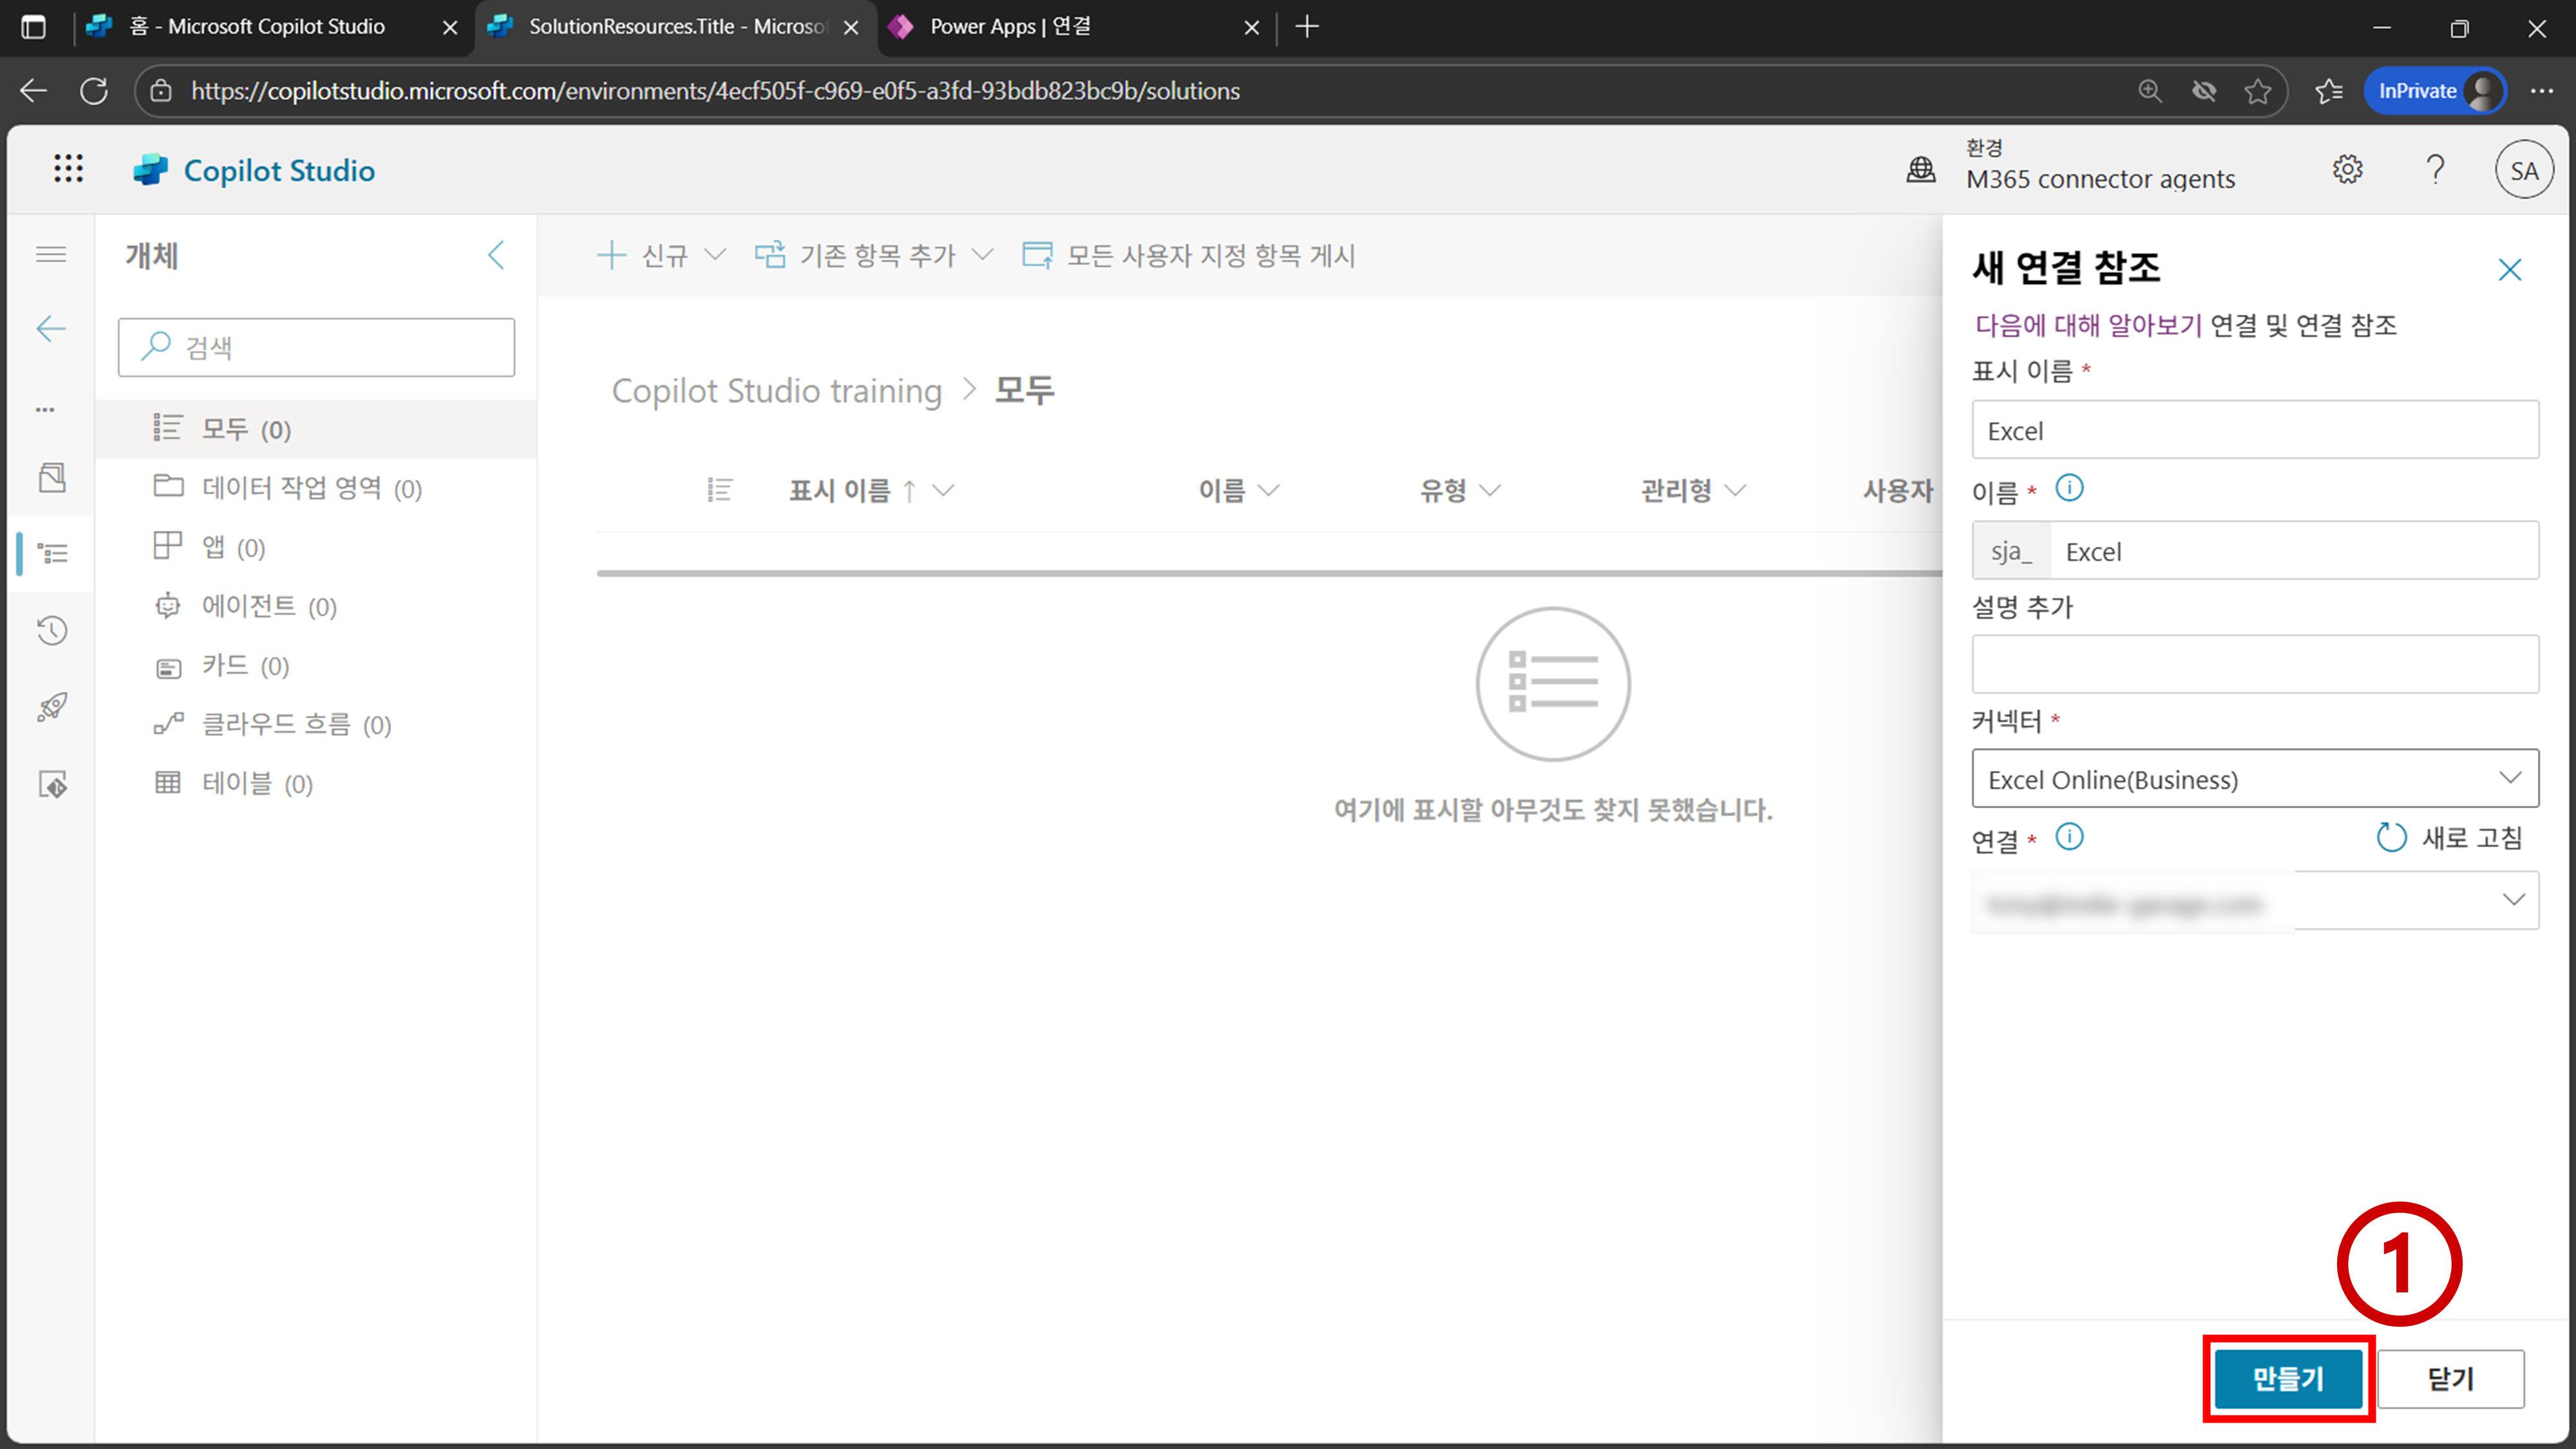Click the info icon next to 이름
Image resolution: width=2576 pixels, height=1449 pixels.
pyautogui.click(x=2069, y=488)
